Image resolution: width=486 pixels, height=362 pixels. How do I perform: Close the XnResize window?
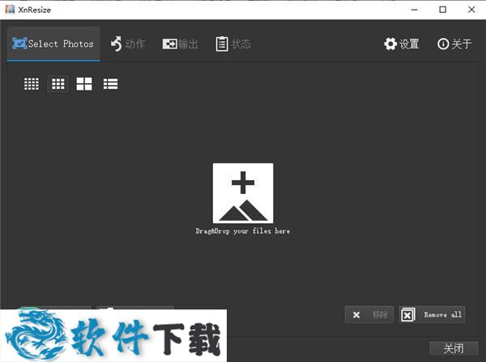click(471, 10)
